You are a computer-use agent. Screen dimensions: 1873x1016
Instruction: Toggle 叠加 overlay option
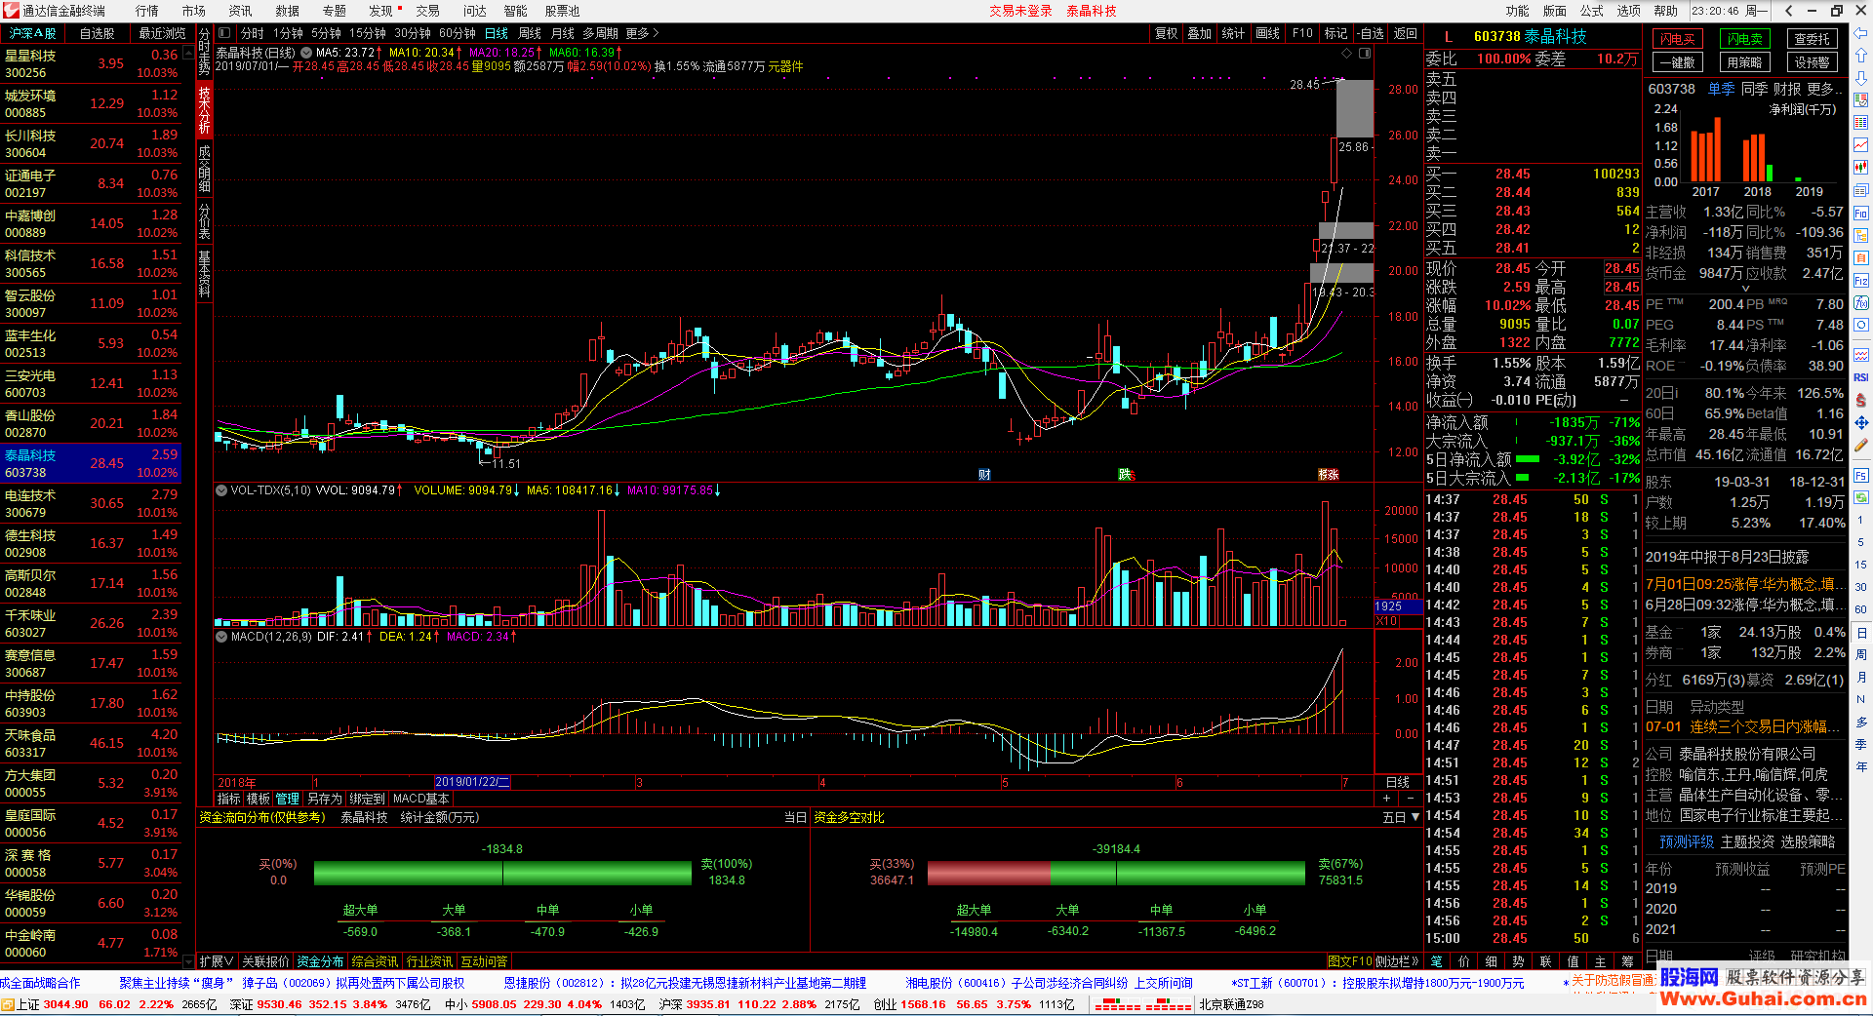pos(1200,33)
